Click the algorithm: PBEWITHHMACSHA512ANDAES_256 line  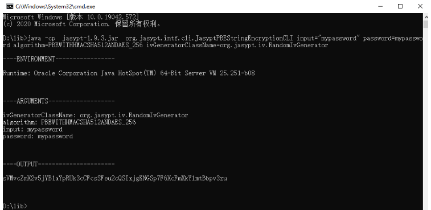[69, 122]
